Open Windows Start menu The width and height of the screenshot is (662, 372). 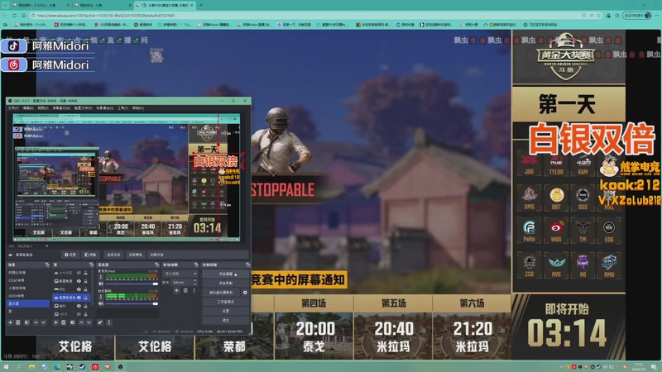click(x=6, y=366)
